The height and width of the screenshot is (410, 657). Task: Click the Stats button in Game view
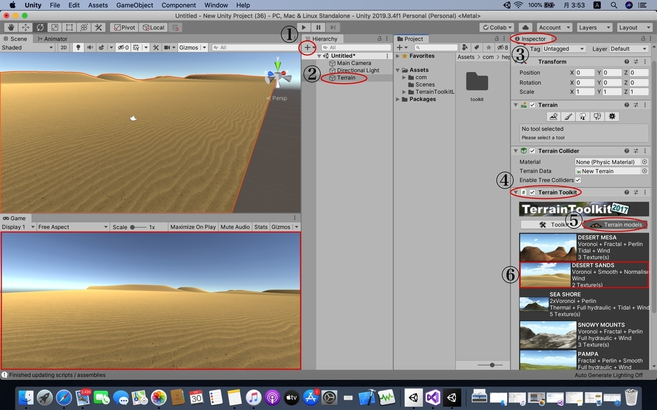pos(261,227)
